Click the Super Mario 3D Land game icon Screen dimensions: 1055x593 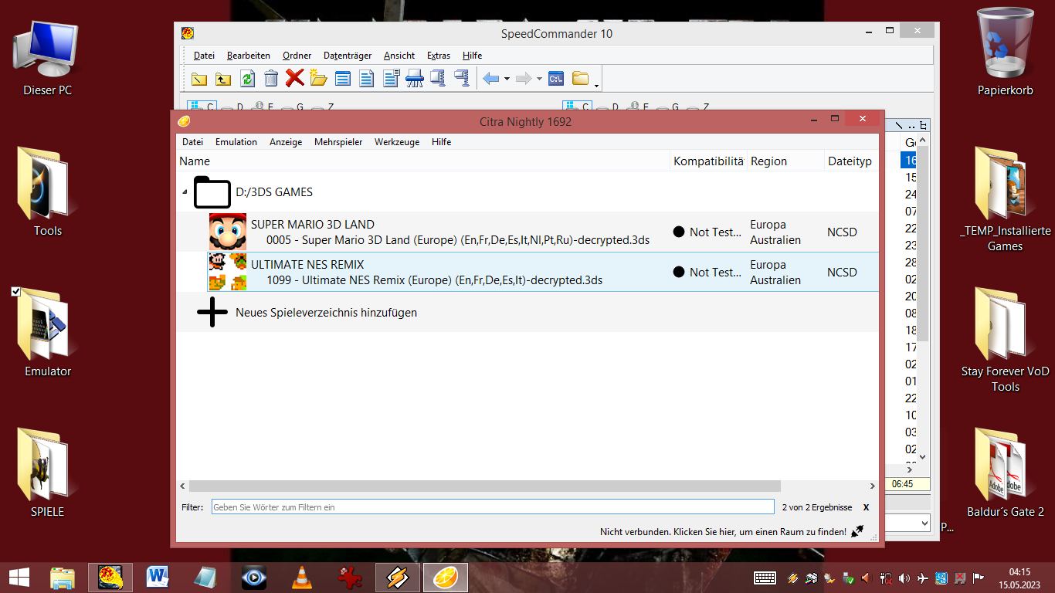[228, 232]
